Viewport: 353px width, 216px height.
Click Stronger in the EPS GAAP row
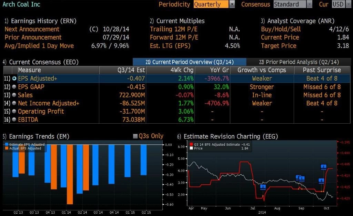(x=262, y=87)
